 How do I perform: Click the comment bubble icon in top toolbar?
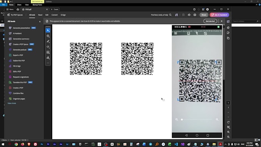195,15
